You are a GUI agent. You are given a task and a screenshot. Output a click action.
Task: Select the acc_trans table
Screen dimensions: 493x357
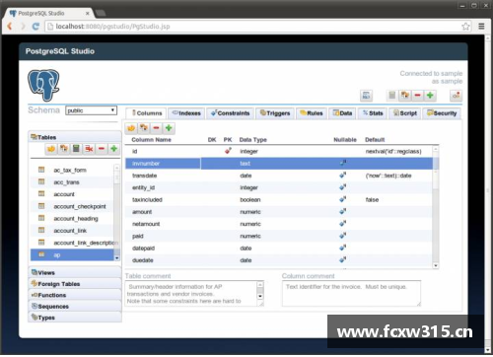[72, 182]
